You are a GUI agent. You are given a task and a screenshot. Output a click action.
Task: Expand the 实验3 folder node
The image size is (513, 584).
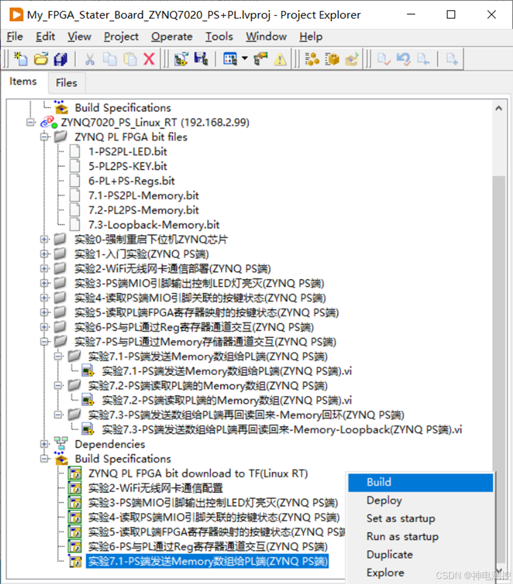pos(45,283)
